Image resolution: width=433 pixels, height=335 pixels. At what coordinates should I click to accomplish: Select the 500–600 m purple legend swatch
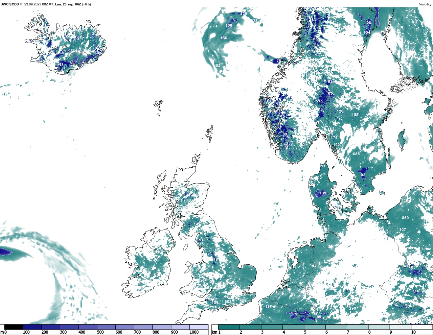point(106,327)
